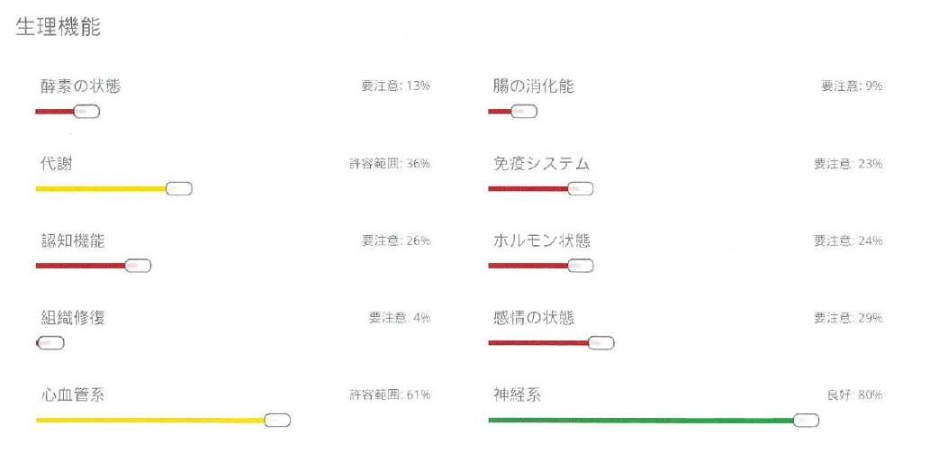Viewport: 939px width, 453px height.
Task: Click the 良好: 80% status text
Action: pyautogui.click(x=854, y=394)
